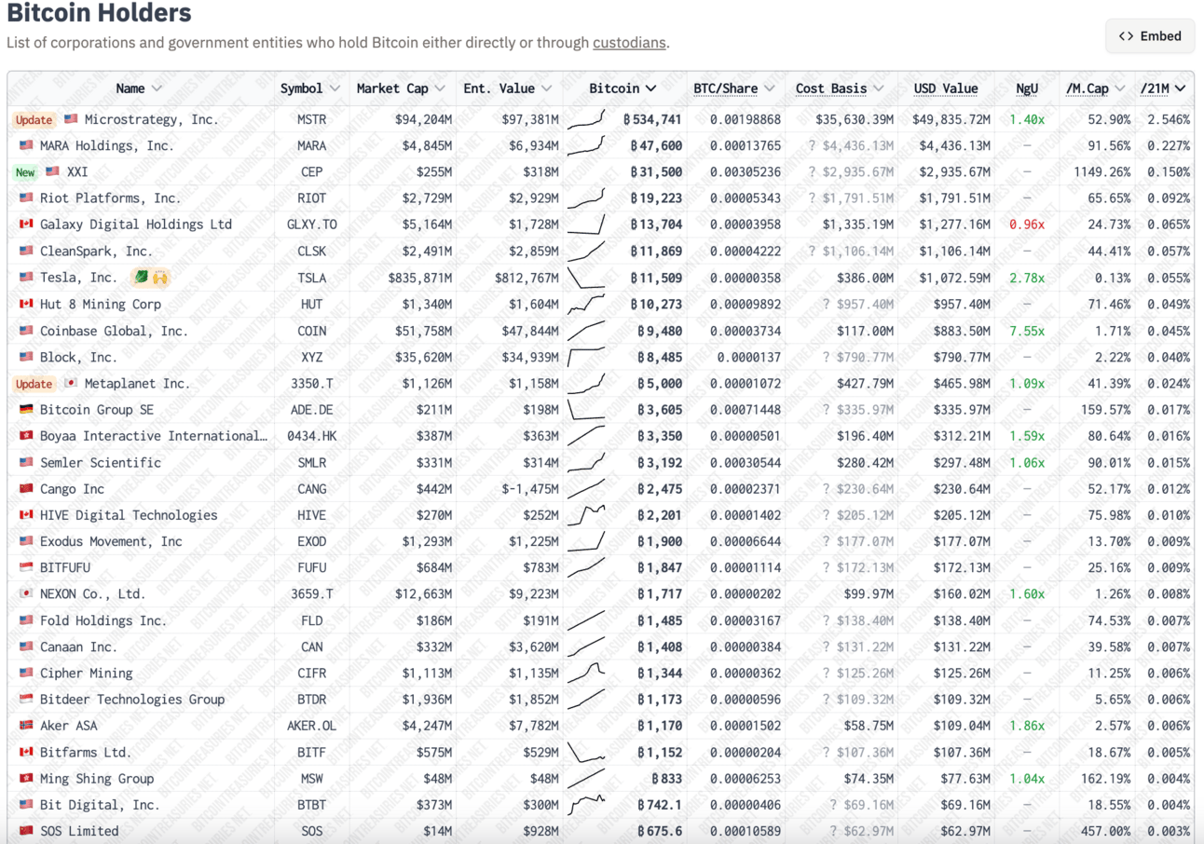Click the question mark beside Riot Platforms cost basis
1204x844 pixels.
[x=812, y=198]
